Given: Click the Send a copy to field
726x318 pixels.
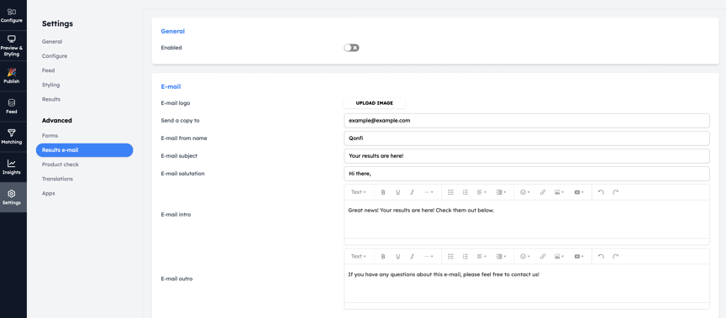Looking at the screenshot, I should click(527, 121).
